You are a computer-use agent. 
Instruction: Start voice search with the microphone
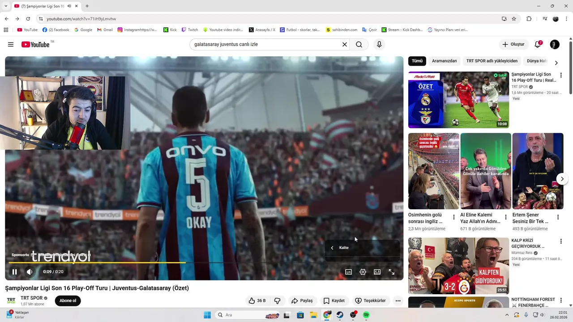pos(379,44)
